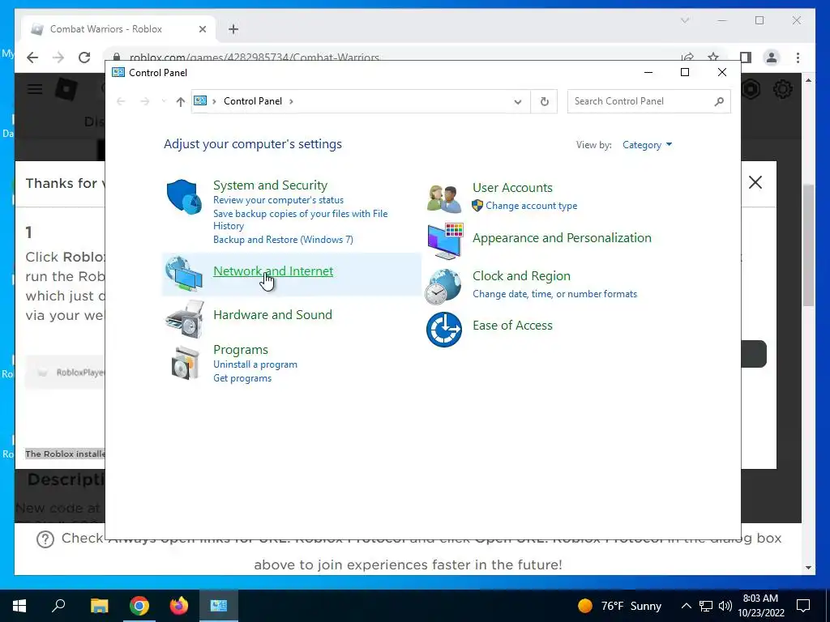This screenshot has width=830, height=622.
Task: Open Chrome tab search chevron
Action: click(x=685, y=20)
